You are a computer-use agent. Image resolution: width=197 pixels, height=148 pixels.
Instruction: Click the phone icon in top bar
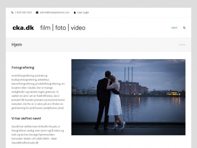(x=12, y=12)
